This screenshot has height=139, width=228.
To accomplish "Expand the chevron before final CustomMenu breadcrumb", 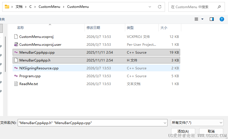I will (64, 7).
